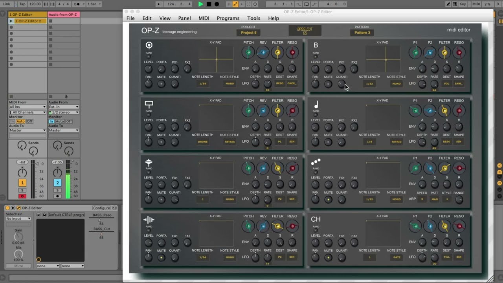503x283 pixels.
Task: Open the bass track LFO SHAPE SAW selector
Action: point(459,84)
